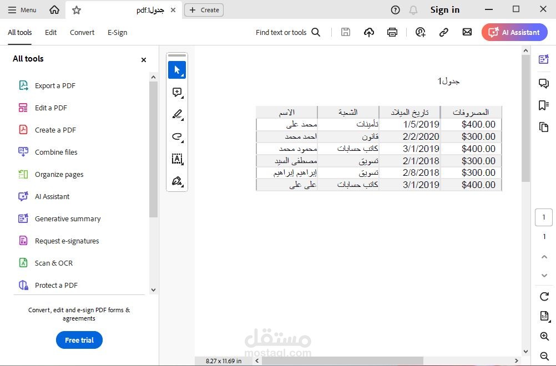Upload to cloud storage icon
The width and height of the screenshot is (556, 366).
tap(369, 32)
